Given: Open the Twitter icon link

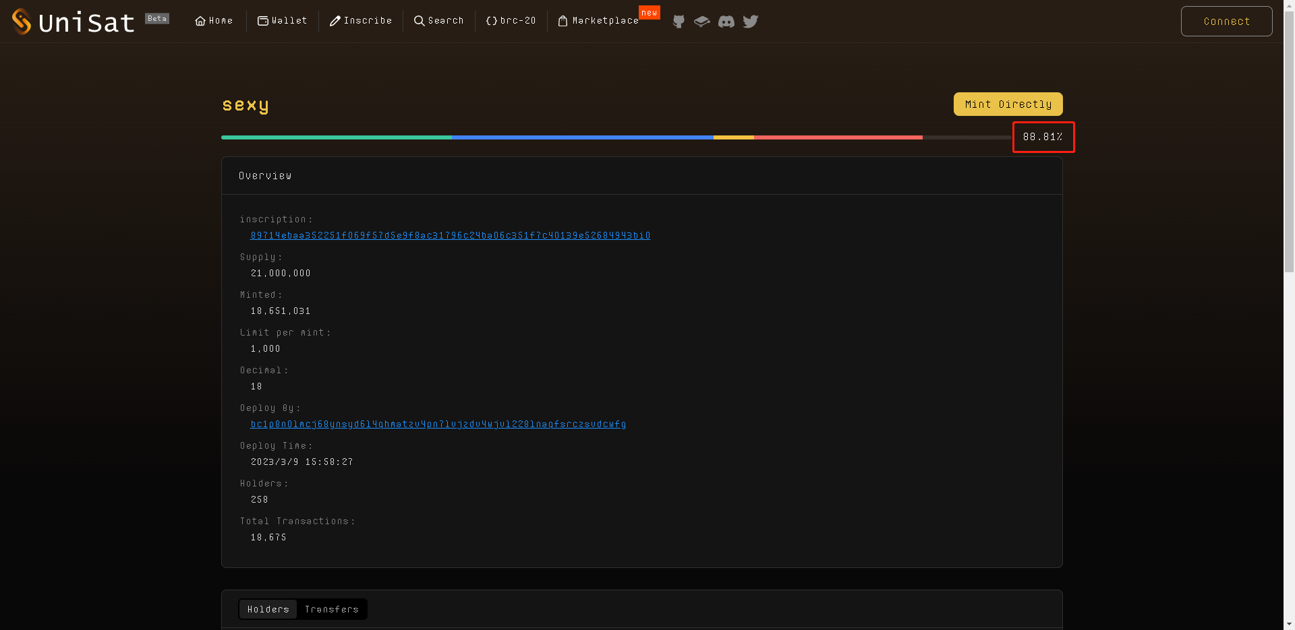Looking at the screenshot, I should pos(750,22).
